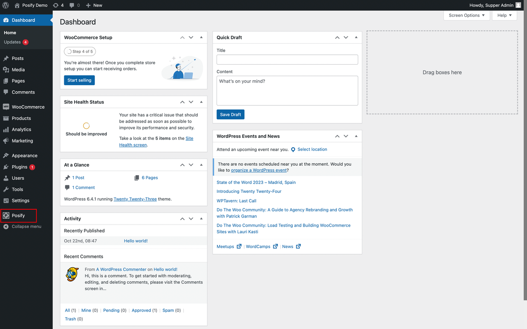Open the Analytics menu label
The width and height of the screenshot is (527, 329).
coord(21,130)
